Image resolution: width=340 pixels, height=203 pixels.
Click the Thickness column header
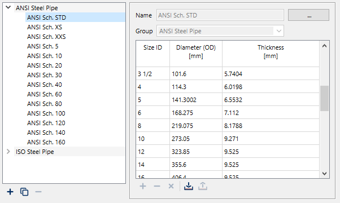coord(271,54)
